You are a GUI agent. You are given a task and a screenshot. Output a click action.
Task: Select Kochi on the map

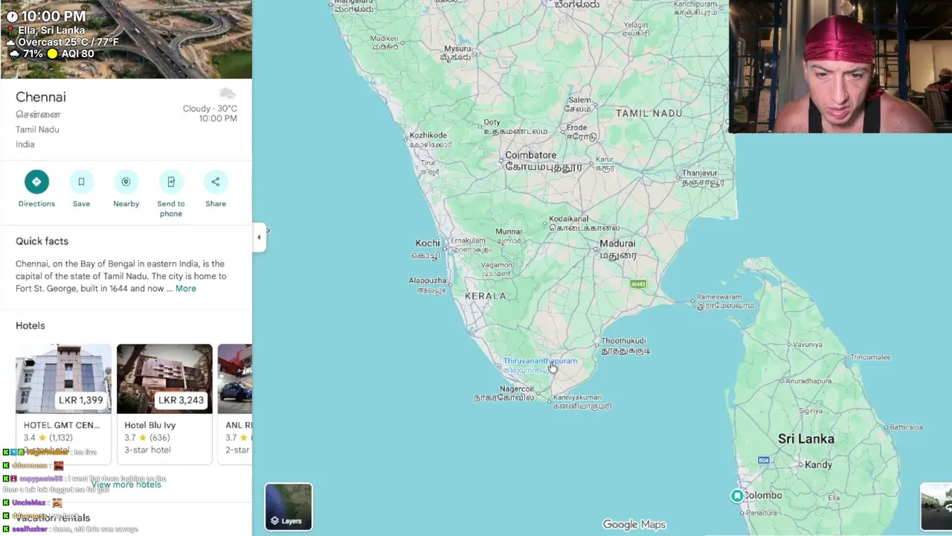click(x=427, y=243)
